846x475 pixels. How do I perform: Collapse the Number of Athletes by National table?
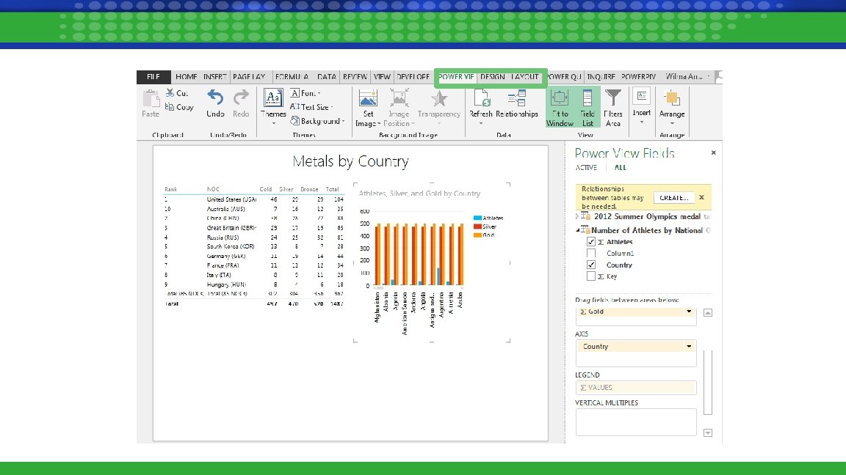[577, 230]
